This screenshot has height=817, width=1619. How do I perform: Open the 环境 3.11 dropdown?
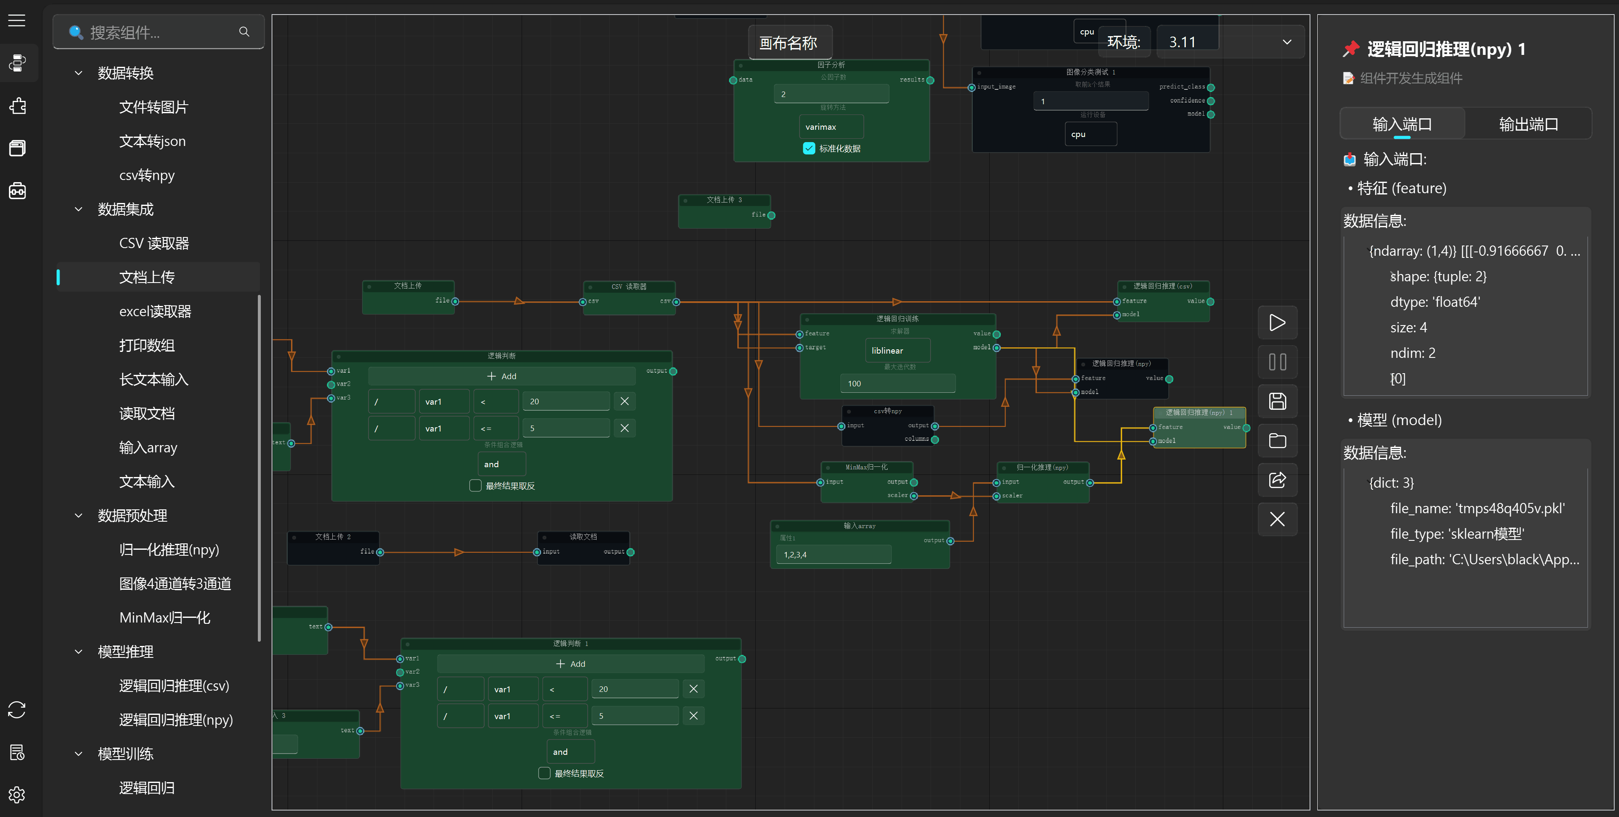click(x=1230, y=42)
